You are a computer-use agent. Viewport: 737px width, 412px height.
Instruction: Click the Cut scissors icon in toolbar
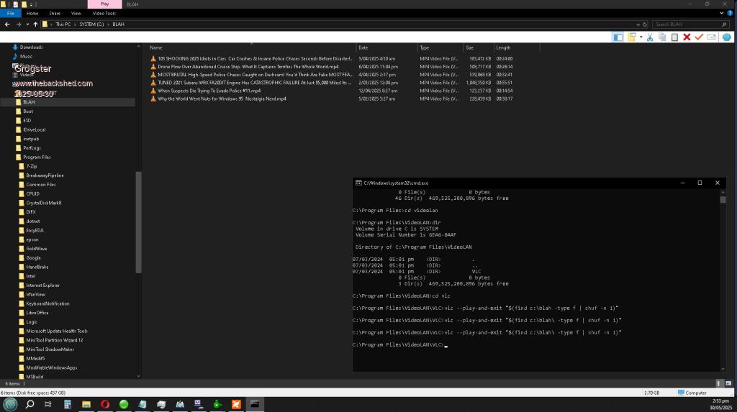[x=650, y=37]
